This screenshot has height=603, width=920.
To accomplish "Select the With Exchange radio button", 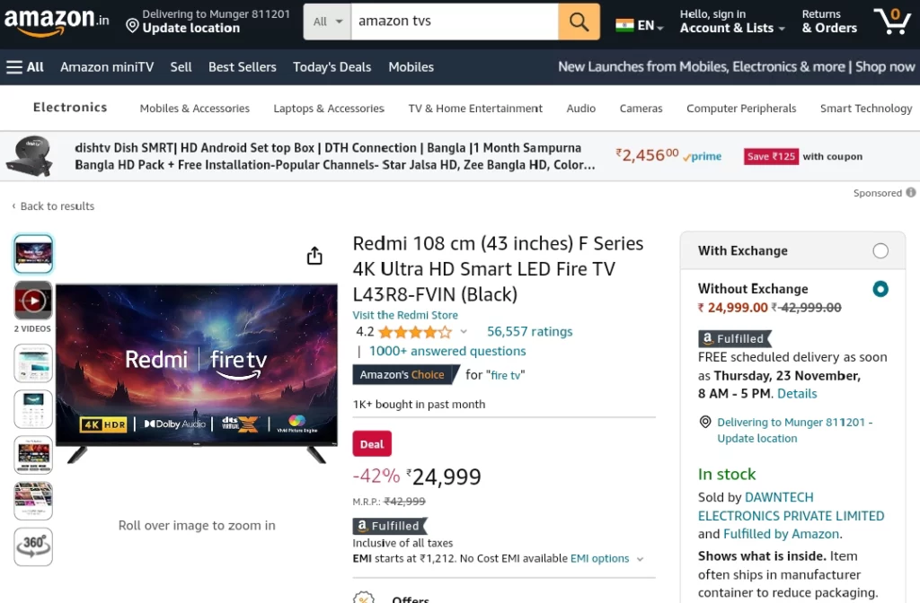I will coord(880,251).
